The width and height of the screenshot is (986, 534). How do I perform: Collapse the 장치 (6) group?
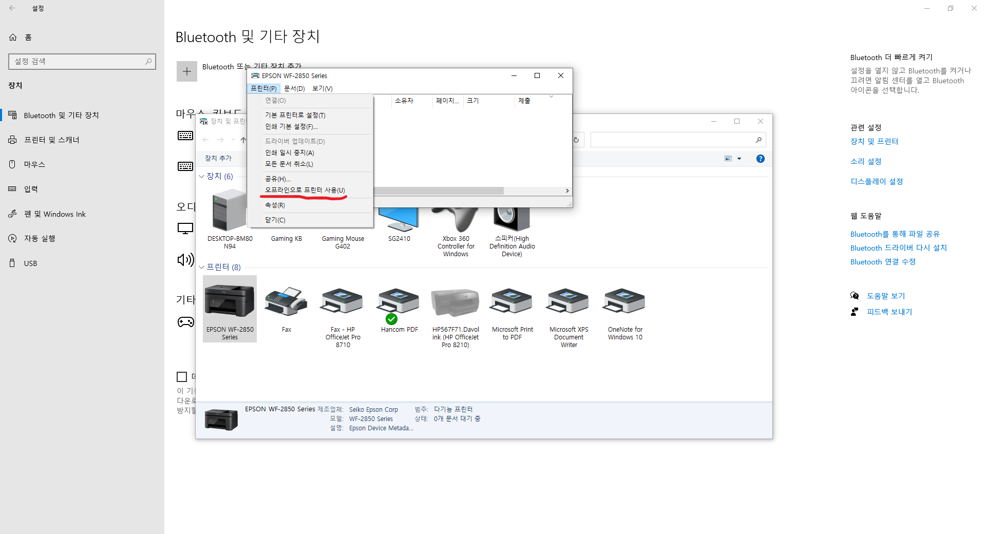tap(202, 176)
